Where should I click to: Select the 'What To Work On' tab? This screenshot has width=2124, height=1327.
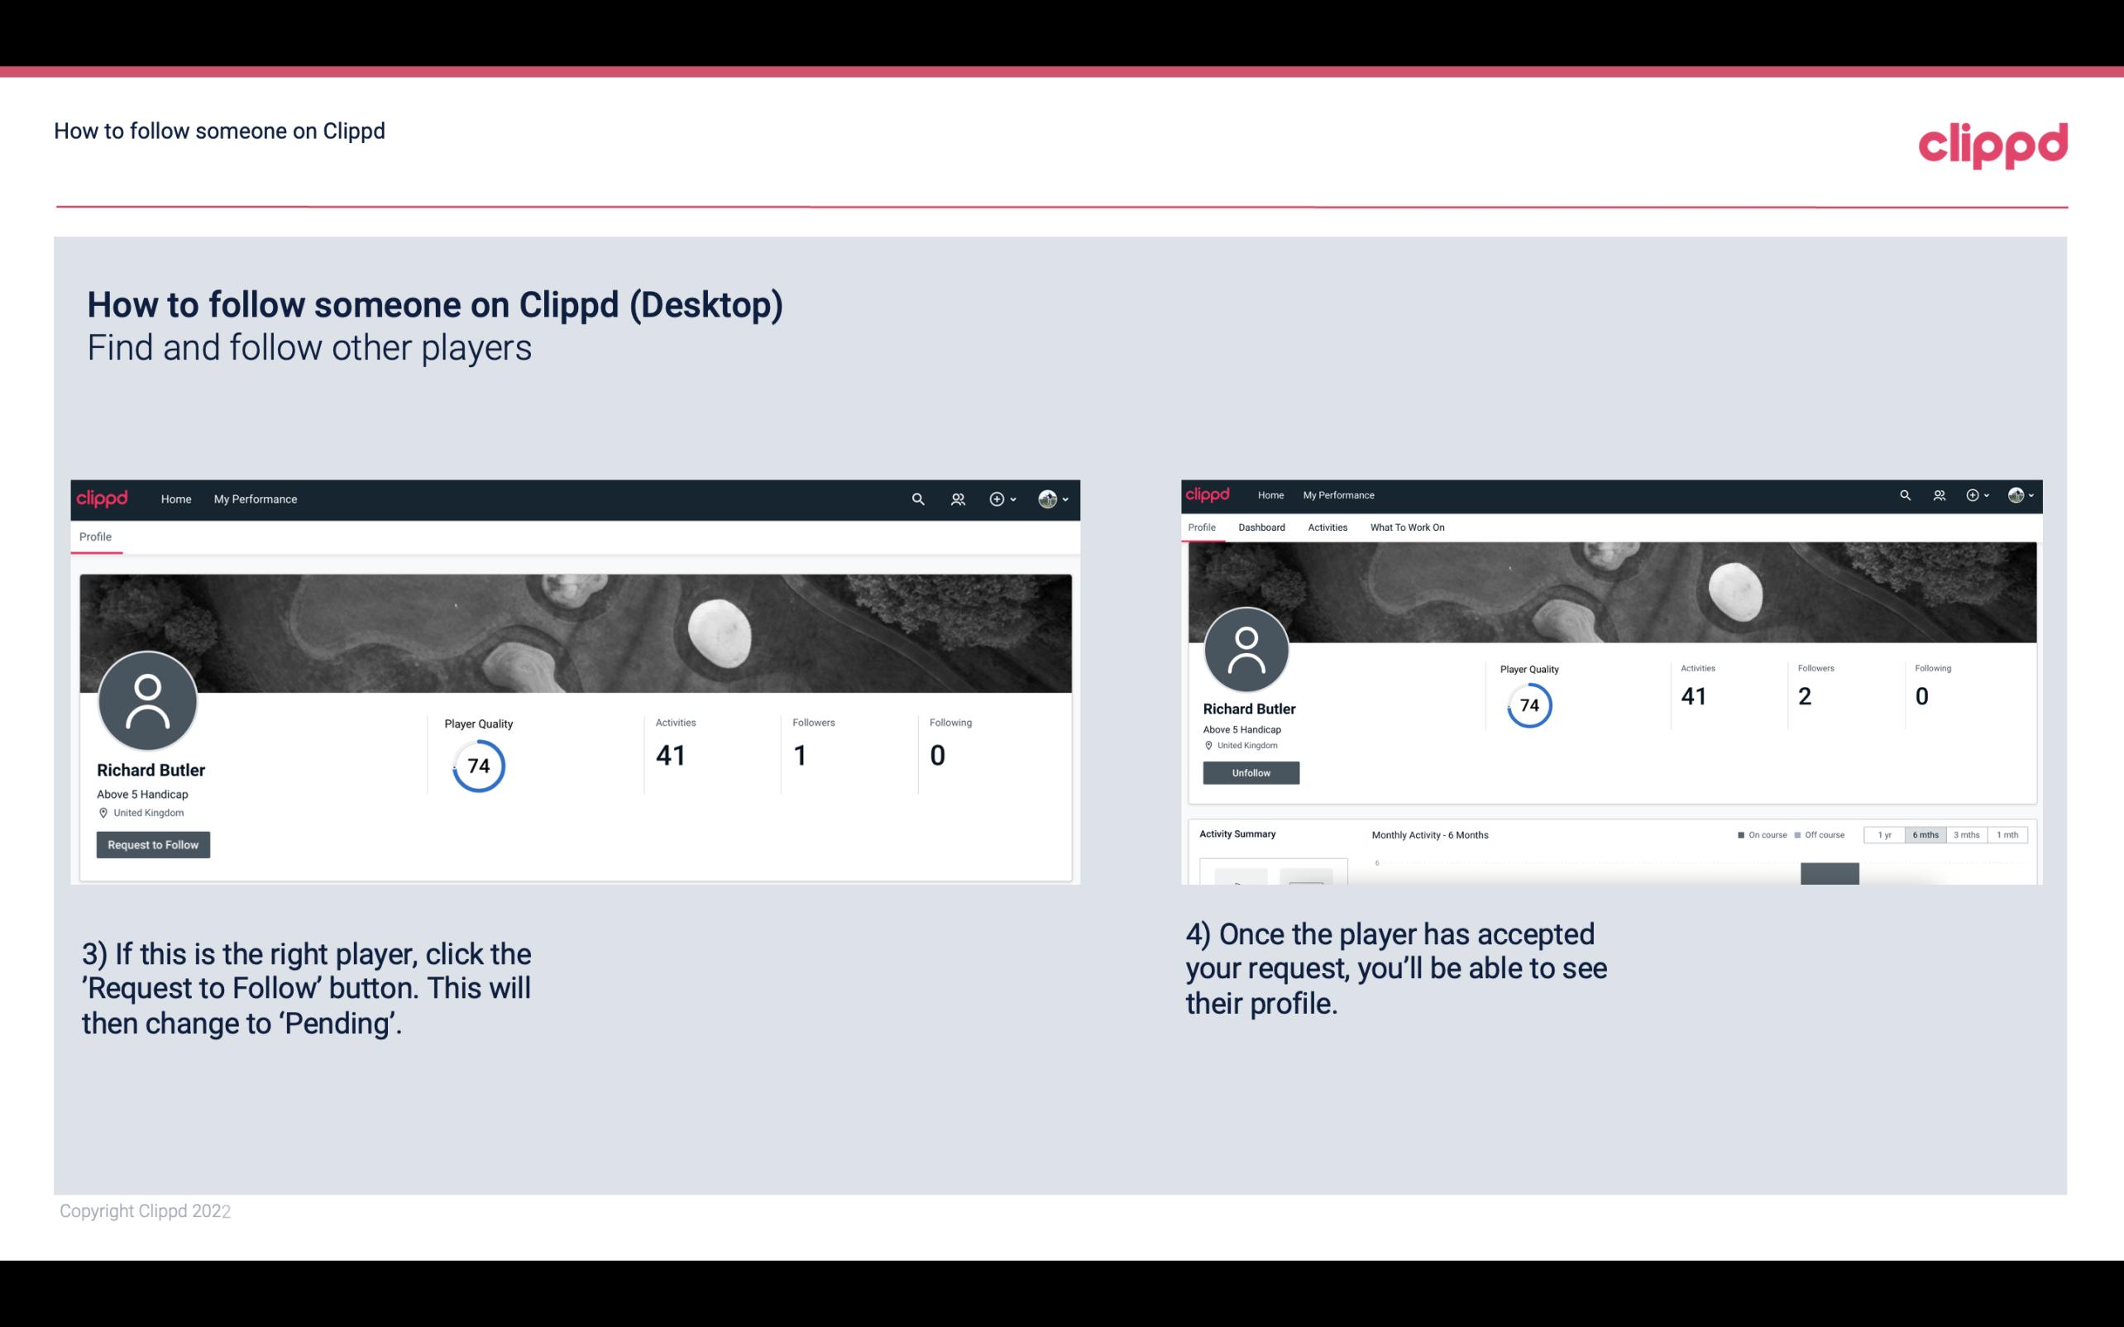[1405, 527]
